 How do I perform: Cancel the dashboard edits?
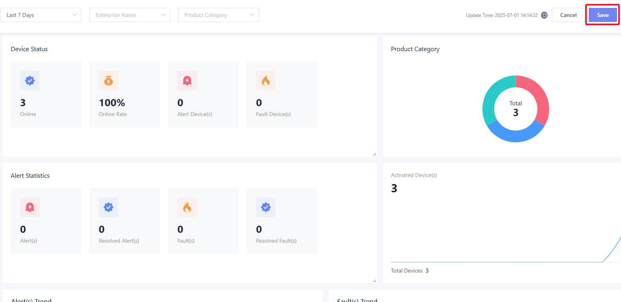568,15
